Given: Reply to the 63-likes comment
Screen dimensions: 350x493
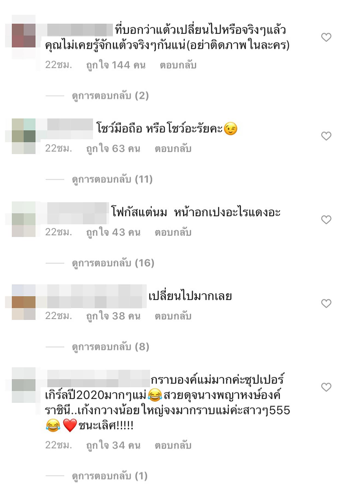Looking at the screenshot, I should 173,149.
